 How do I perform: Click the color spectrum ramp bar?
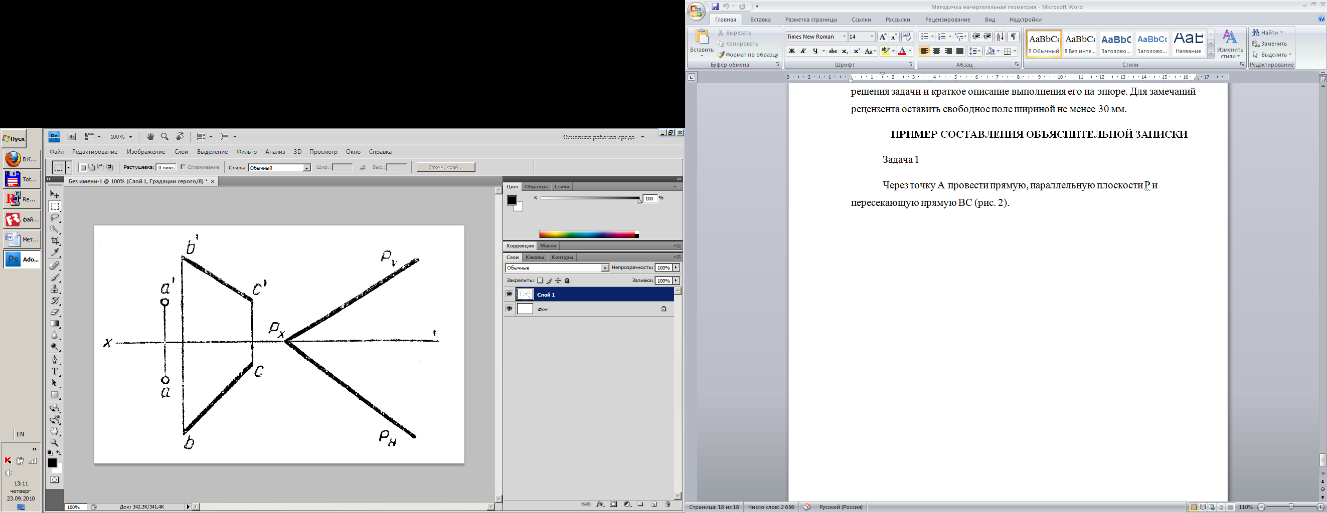coord(589,234)
